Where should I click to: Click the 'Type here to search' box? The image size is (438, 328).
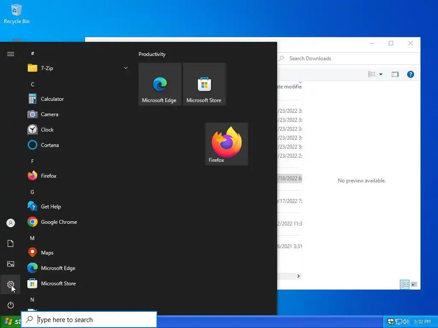tap(89, 319)
